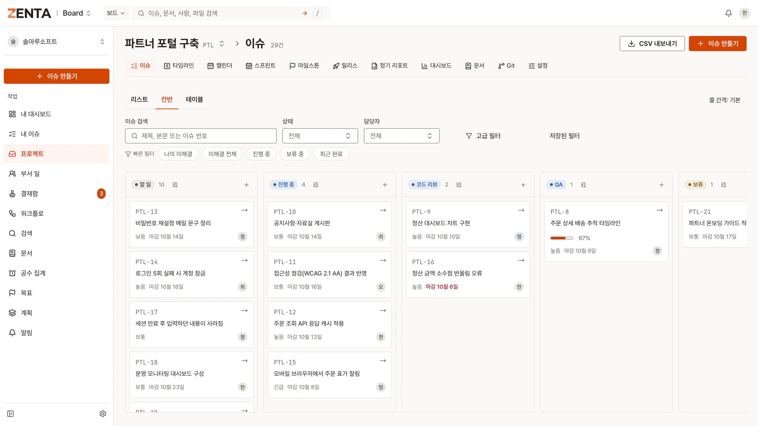Image resolution: width=758 pixels, height=426 pixels.
Task: Open project switcher next to PTL
Action: (222, 44)
